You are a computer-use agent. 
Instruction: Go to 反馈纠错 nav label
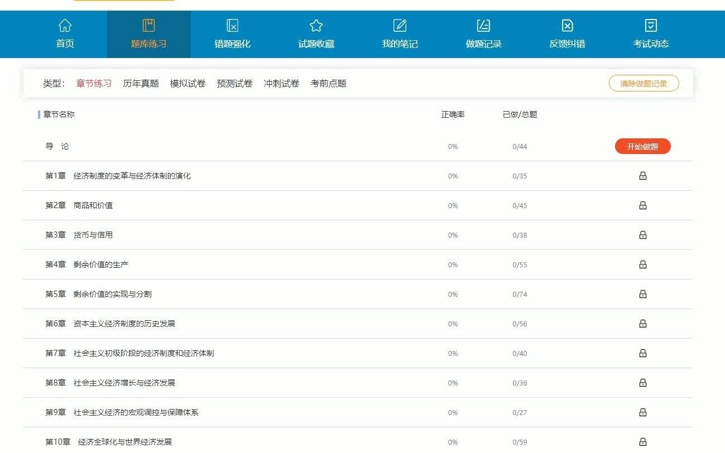tap(567, 44)
